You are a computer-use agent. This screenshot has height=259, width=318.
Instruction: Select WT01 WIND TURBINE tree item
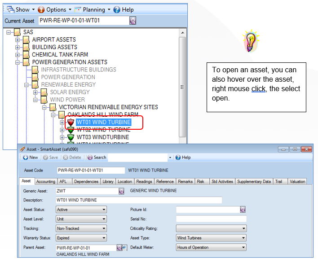tap(104, 122)
